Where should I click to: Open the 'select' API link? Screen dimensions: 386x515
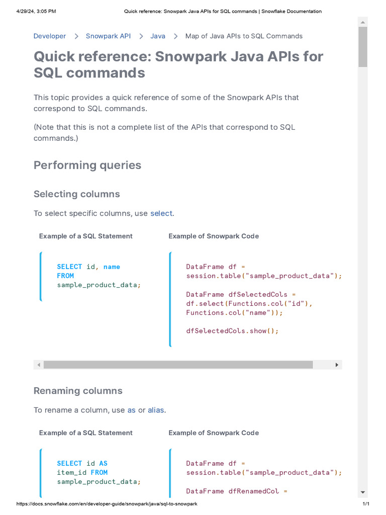point(161,213)
